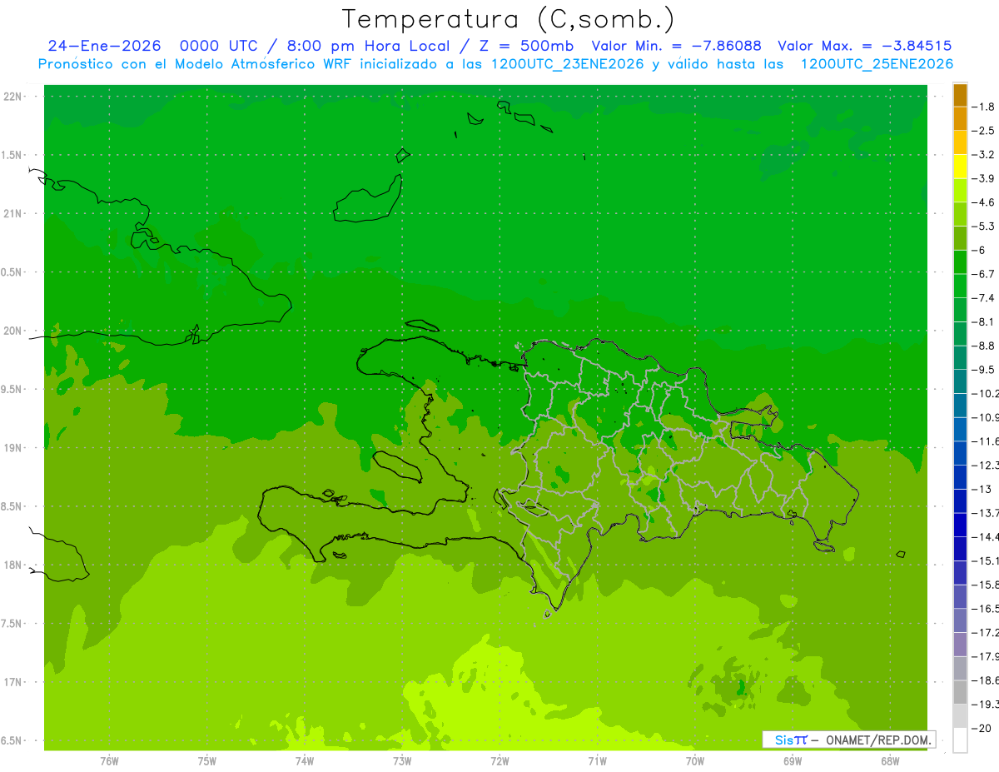
Task: Click 'Valor Min. = -7.86088' value
Action: click(676, 46)
